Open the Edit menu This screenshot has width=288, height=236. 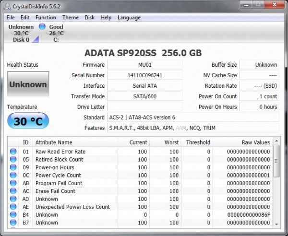tap(25, 18)
